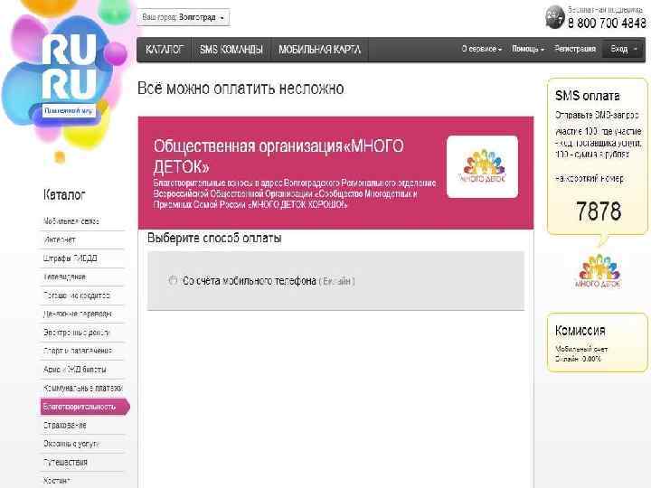Open the Коммунальные платежи category
Viewport: 651px width, 488px height.
[82, 388]
